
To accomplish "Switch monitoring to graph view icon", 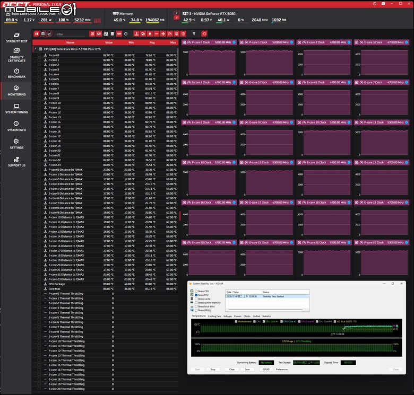I will [49, 34].
